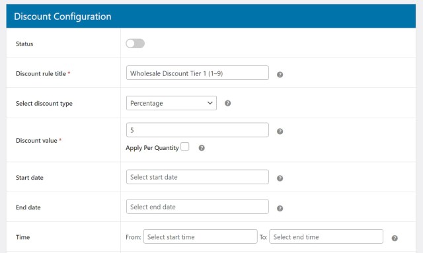Click help icon beside Percentage dropdown
Viewport: 423px width, 253px height.
pyautogui.click(x=227, y=103)
